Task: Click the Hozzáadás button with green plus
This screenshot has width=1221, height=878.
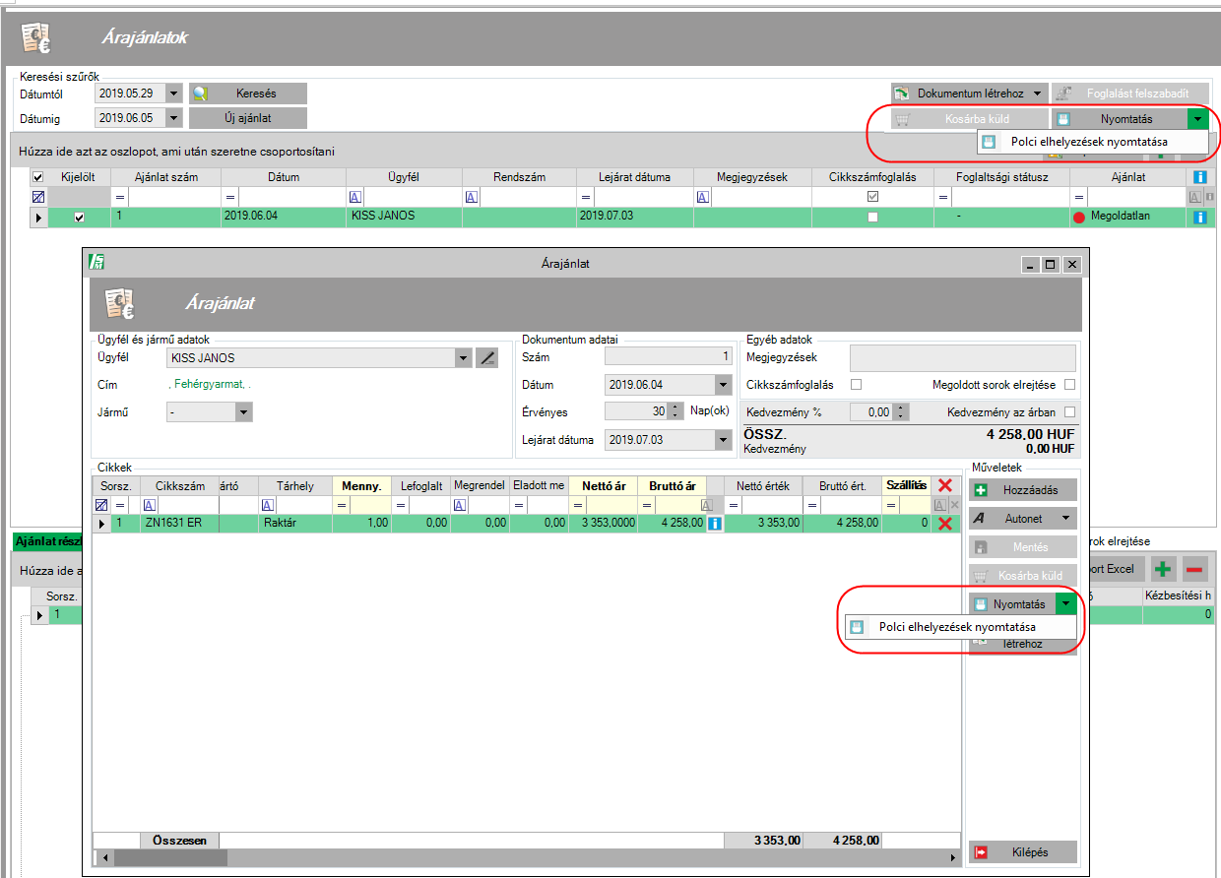Action: point(1022,489)
